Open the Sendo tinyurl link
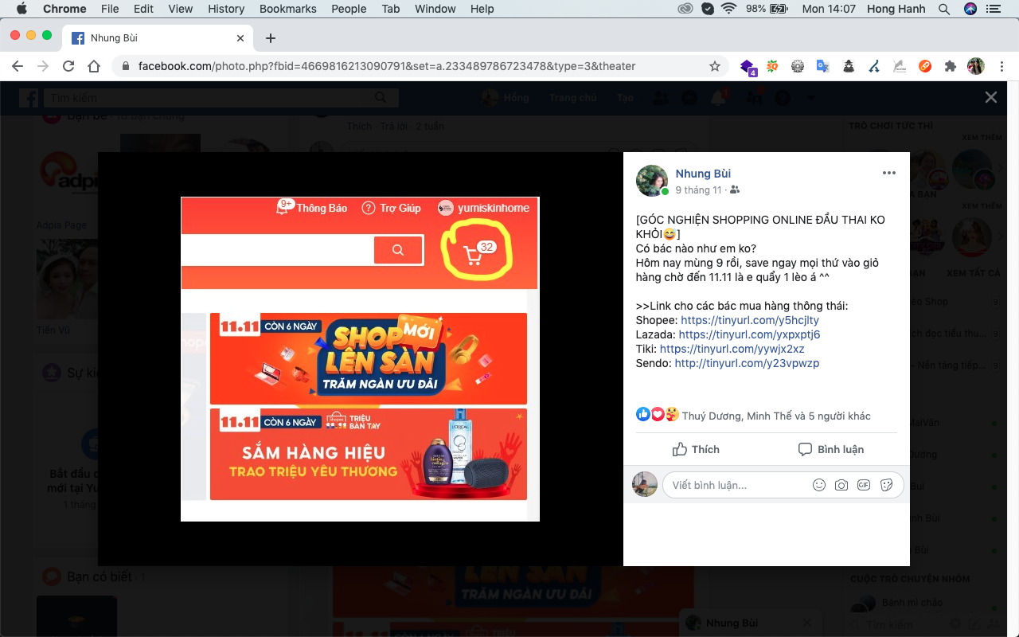The height and width of the screenshot is (637, 1019). (747, 363)
